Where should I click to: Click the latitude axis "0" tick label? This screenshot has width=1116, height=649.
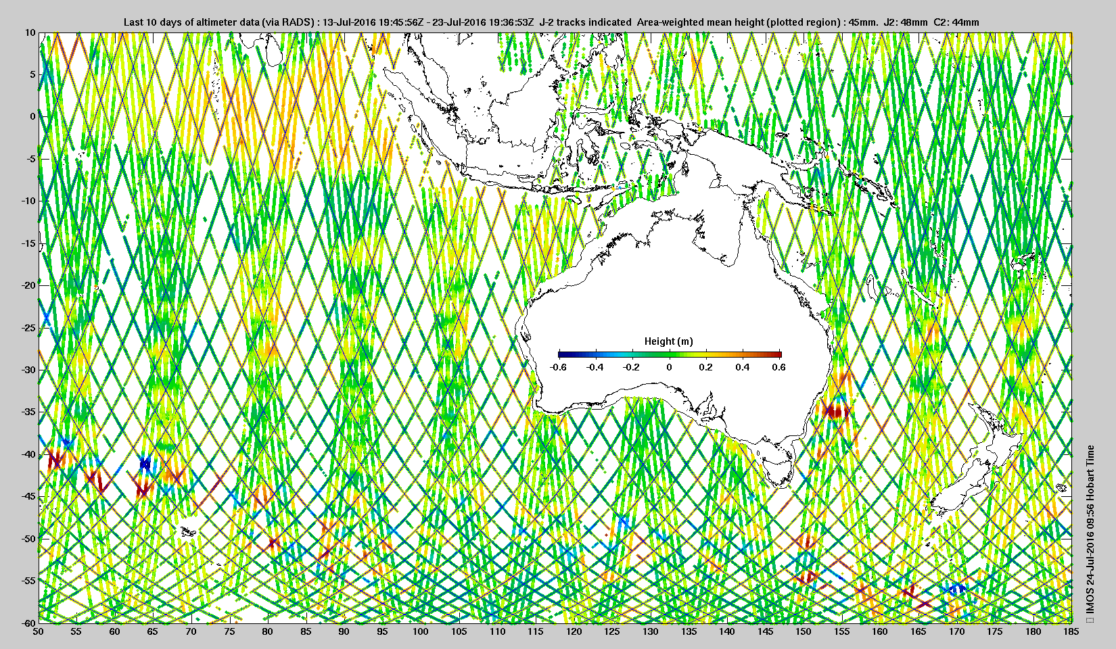[x=32, y=117]
